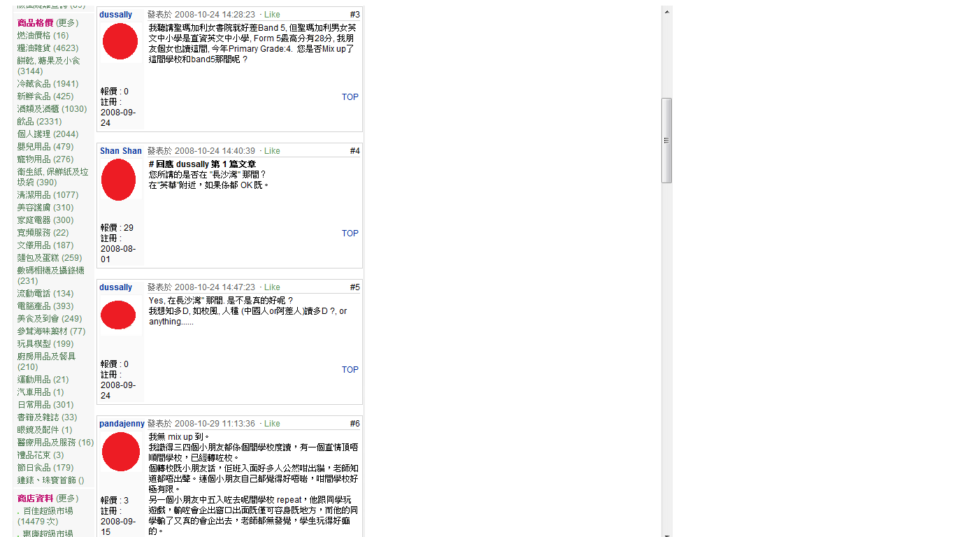
Task: Expand 更多 next to 商品格價
Action: pos(67,23)
